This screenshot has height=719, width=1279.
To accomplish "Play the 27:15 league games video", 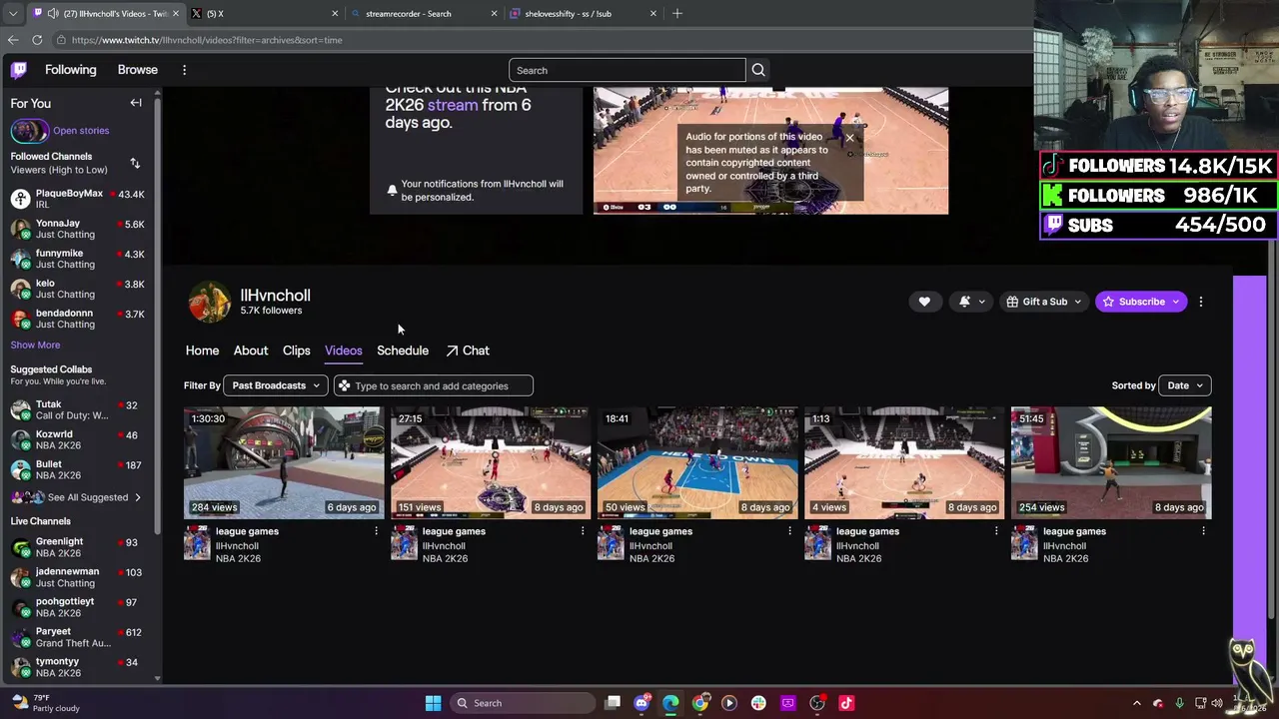I will 491,462.
